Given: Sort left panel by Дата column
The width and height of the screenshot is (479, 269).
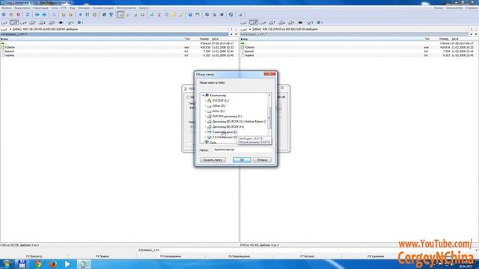Looking at the screenshot, I should (x=215, y=39).
